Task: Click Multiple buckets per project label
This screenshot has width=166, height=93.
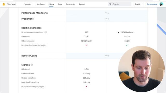Action: (33, 87)
